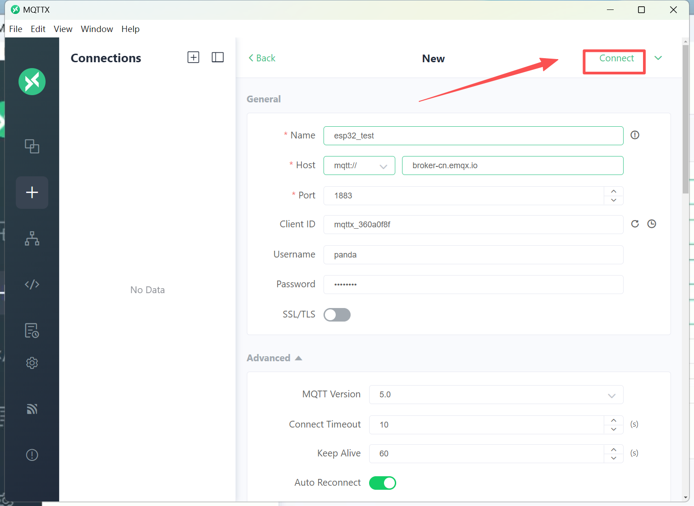Screen dimensions: 694x506
Task: Minimize the MQTTX window
Action: pyautogui.click(x=611, y=9)
